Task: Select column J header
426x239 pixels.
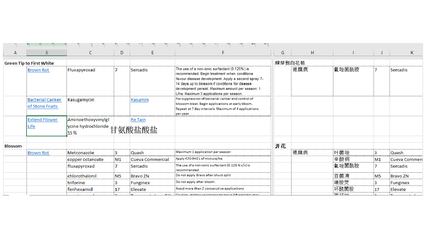Action: pyautogui.click(x=382, y=53)
